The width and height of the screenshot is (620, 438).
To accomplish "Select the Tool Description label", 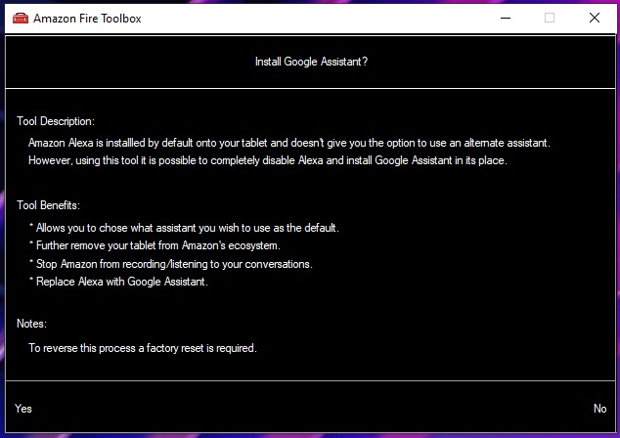I will 56,122.
